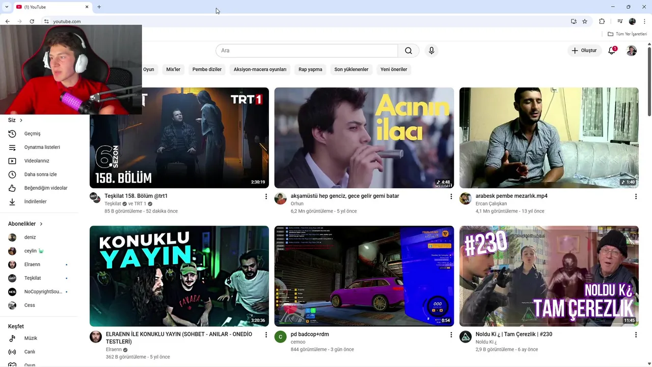Click the search magnifier button

409,50
